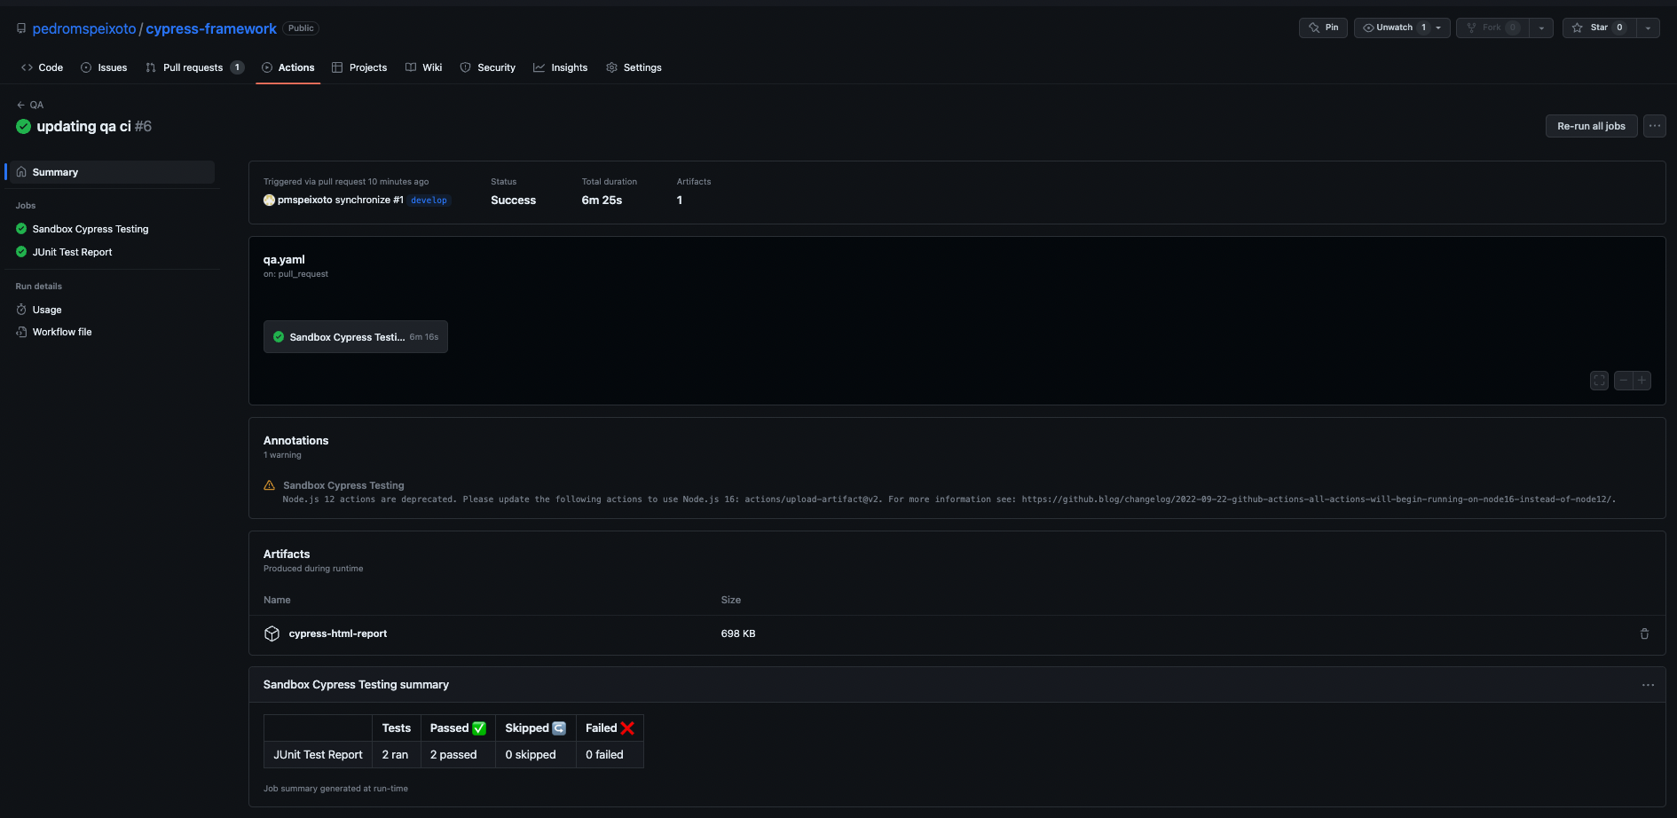Open the Security tab
Viewport: 1677px width, 818px height.
click(x=487, y=67)
